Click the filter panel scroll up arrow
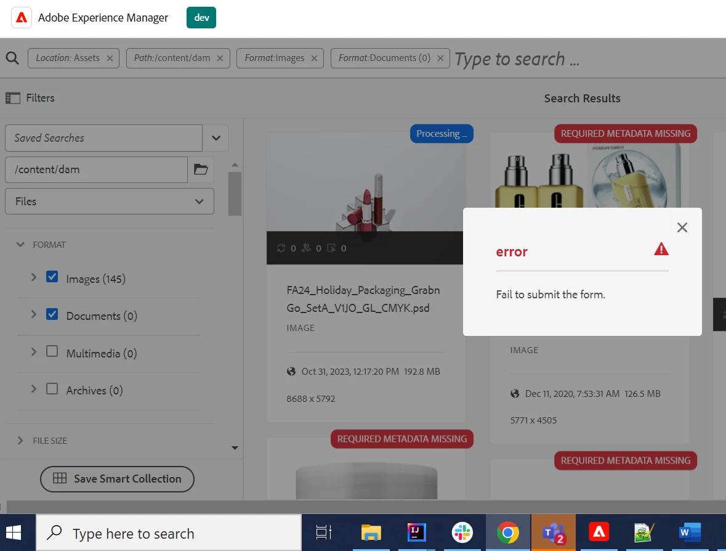 [235, 165]
